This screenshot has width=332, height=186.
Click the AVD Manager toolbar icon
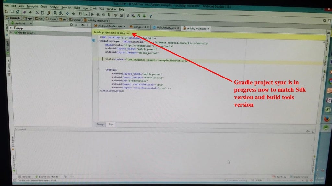point(133,15)
